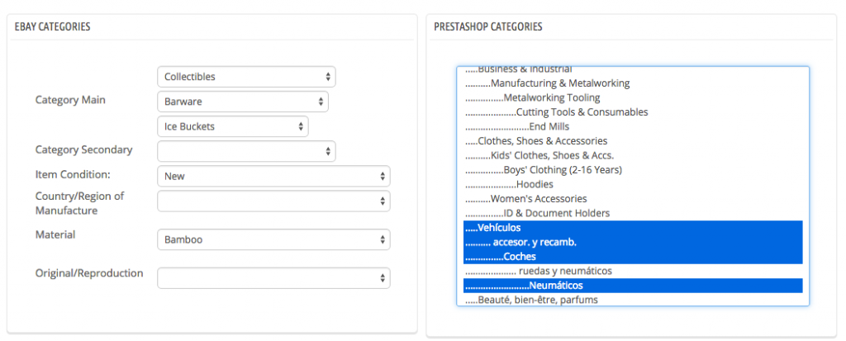Open the Material dropdown showing Bamboo
Screen dimensions: 846x341
pos(273,239)
